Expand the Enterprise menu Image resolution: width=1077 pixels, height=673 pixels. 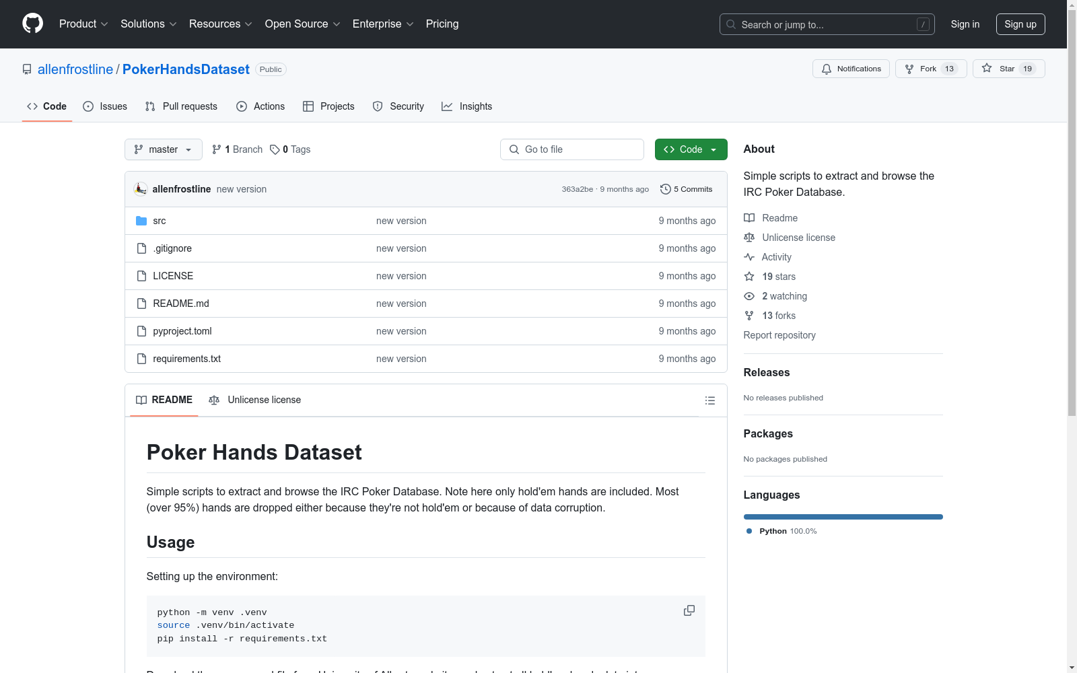(383, 24)
